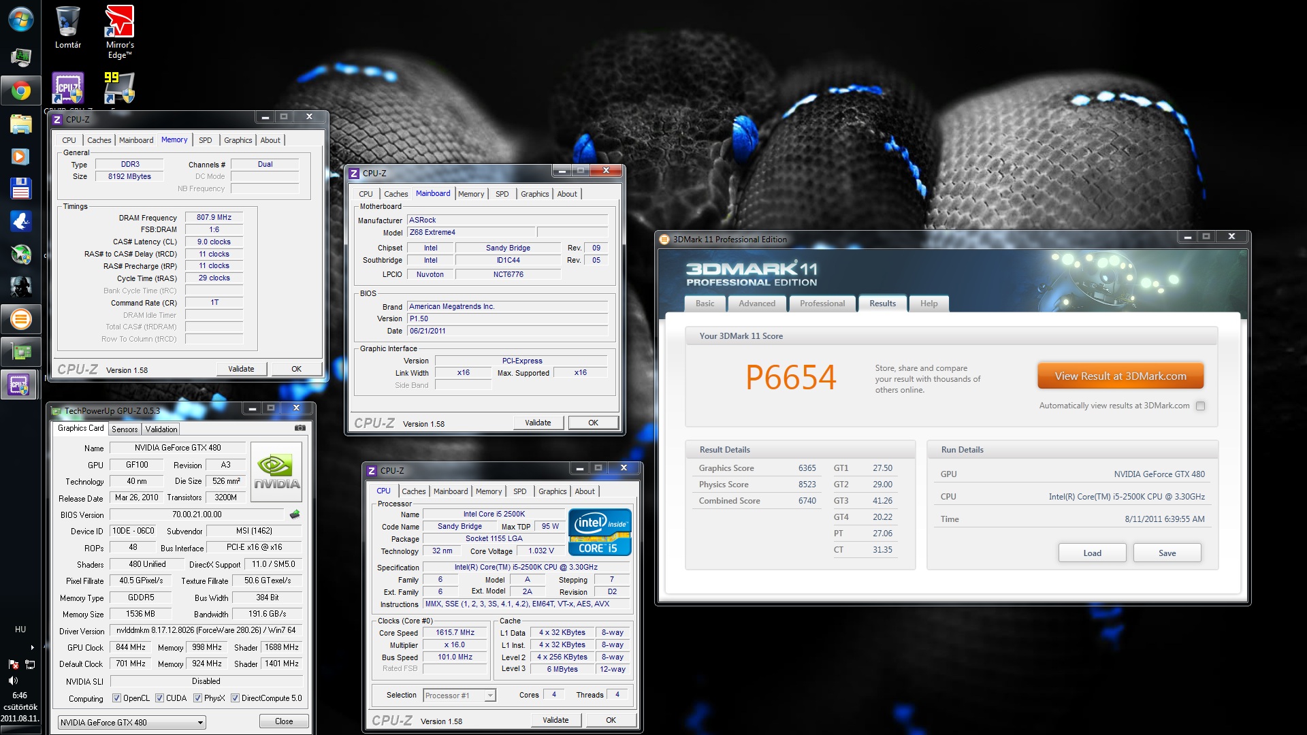Enable automatically view results at 3DMark.com
The image size is (1307, 735).
[x=1201, y=406]
